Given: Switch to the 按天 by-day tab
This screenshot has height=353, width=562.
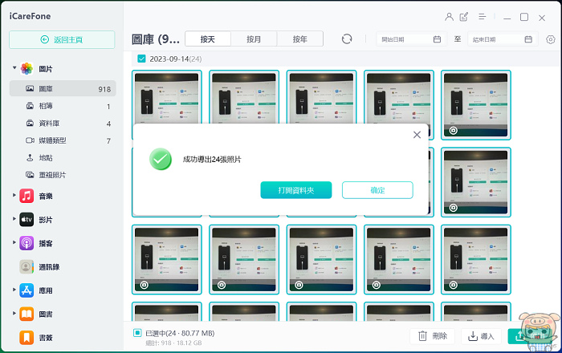Looking at the screenshot, I should (x=207, y=39).
